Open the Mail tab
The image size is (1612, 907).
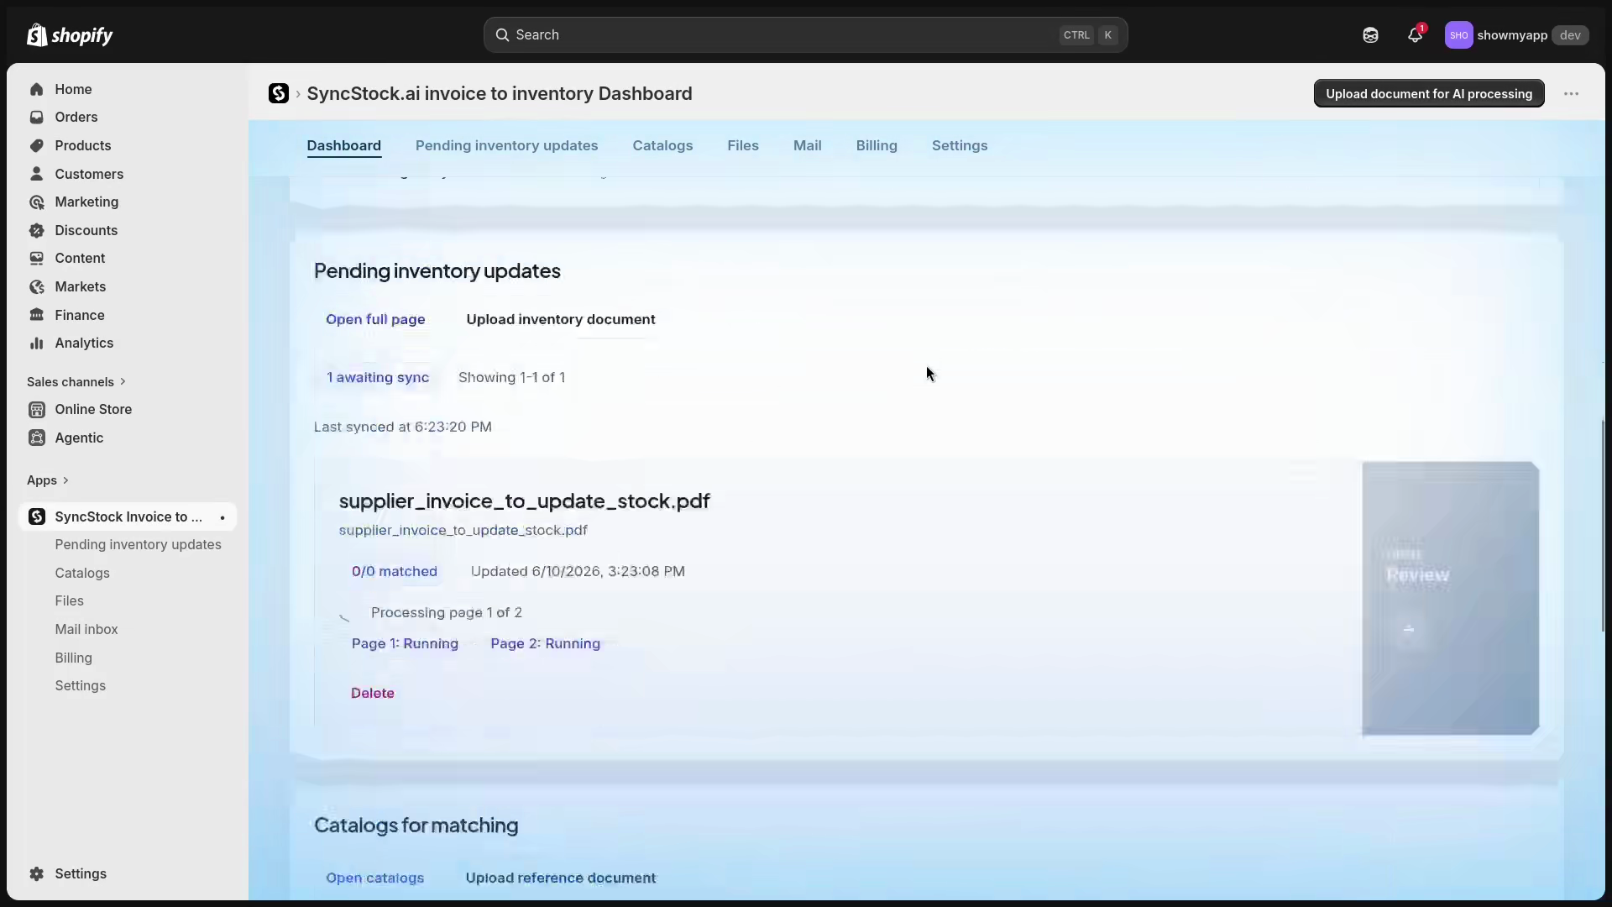(807, 145)
